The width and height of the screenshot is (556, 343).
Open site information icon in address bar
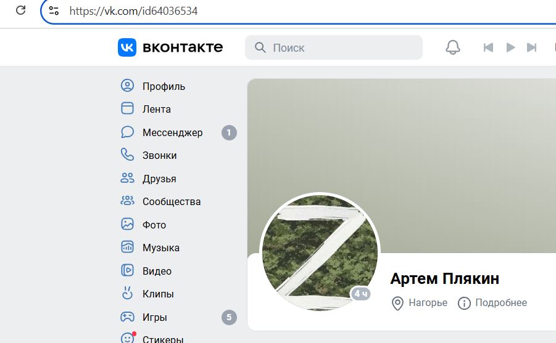[54, 10]
